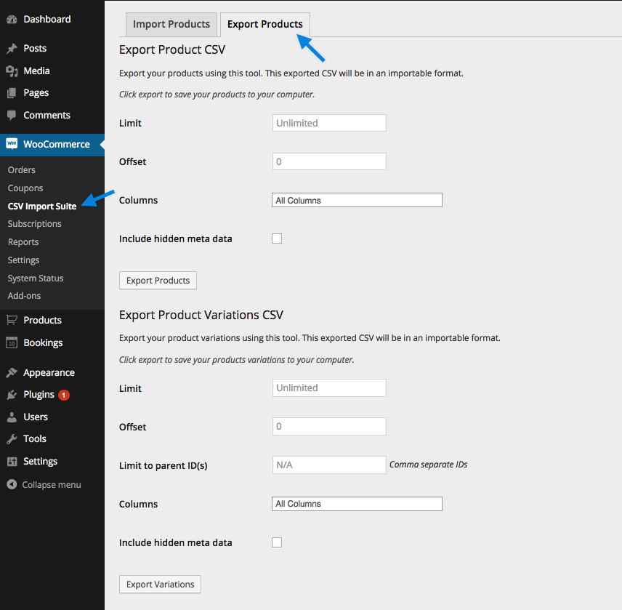This screenshot has height=610, width=622.
Task: Check Include hidden meta data for product export
Action: coord(277,238)
